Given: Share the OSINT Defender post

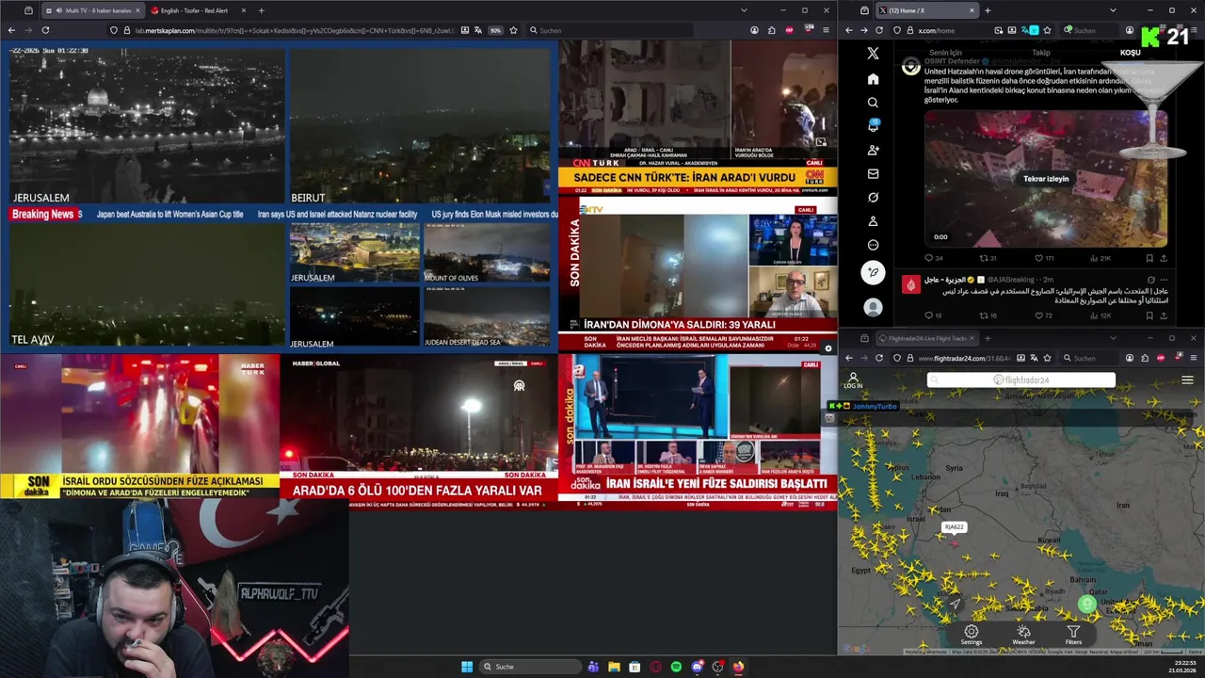Looking at the screenshot, I should pos(1164,258).
